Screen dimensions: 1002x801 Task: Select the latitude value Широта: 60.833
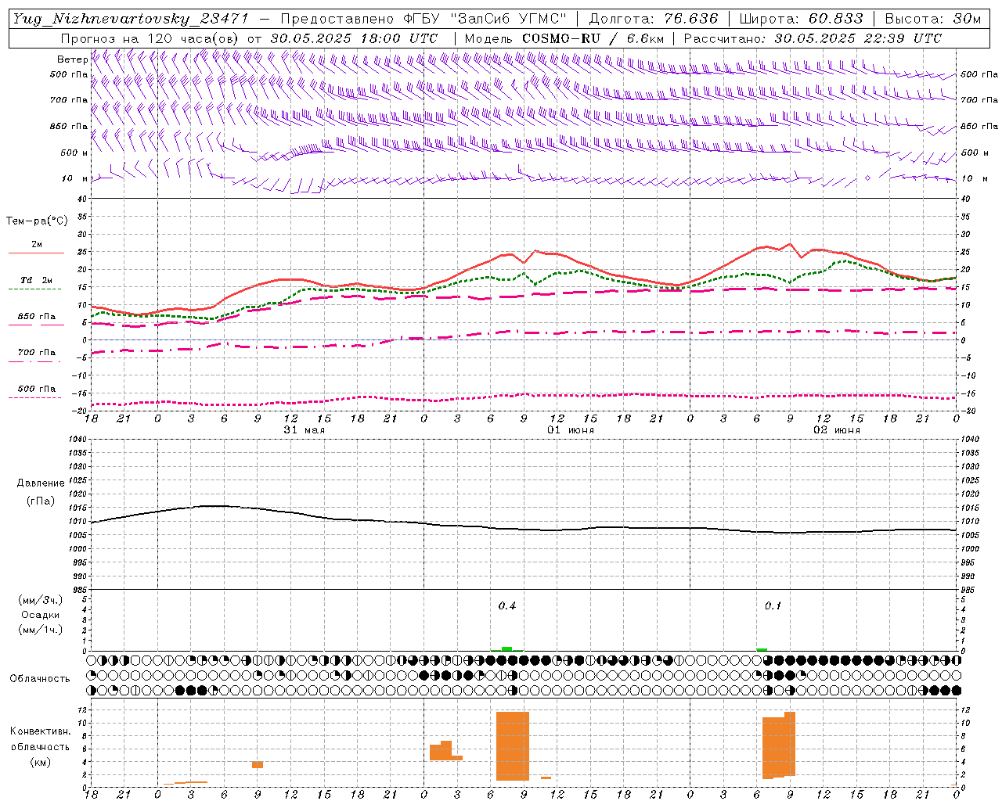tap(801, 19)
